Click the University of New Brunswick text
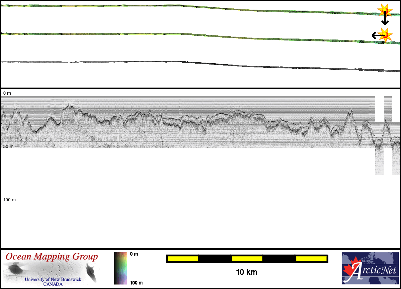 [53, 279]
